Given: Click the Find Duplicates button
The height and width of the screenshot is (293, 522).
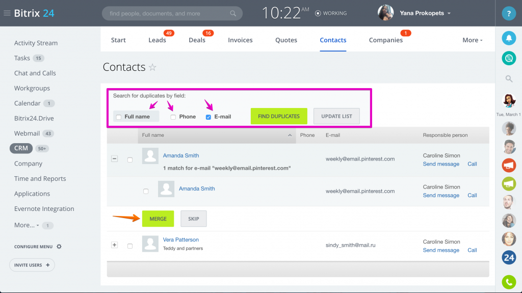Looking at the screenshot, I should click(279, 116).
